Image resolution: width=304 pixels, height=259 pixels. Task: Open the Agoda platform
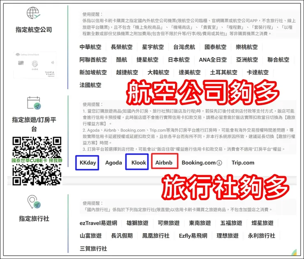pos(113,163)
